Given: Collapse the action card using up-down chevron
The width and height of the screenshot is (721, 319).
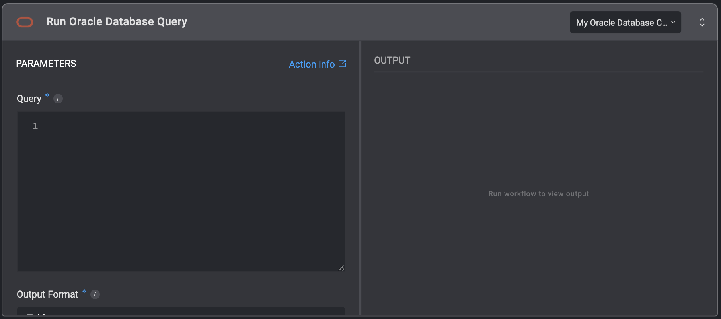Looking at the screenshot, I should [x=702, y=22].
